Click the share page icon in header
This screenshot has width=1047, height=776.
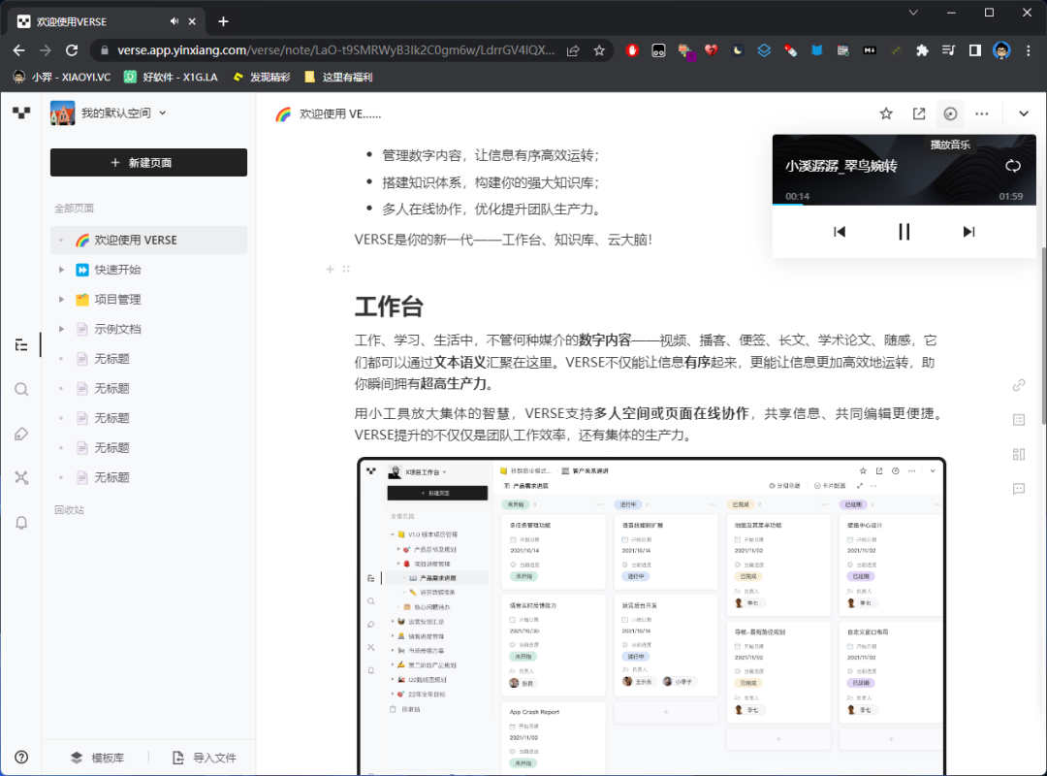coord(919,113)
